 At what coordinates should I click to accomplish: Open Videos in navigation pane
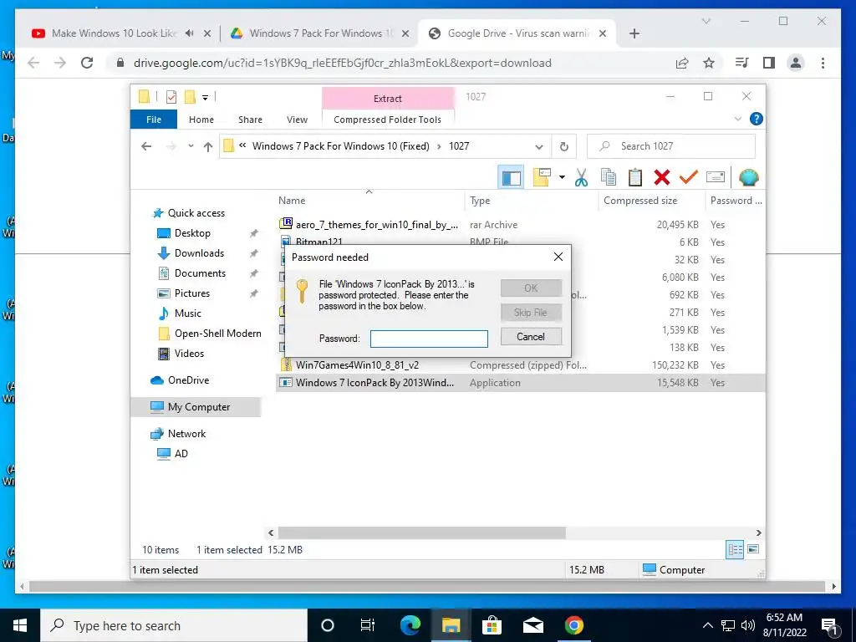(189, 354)
